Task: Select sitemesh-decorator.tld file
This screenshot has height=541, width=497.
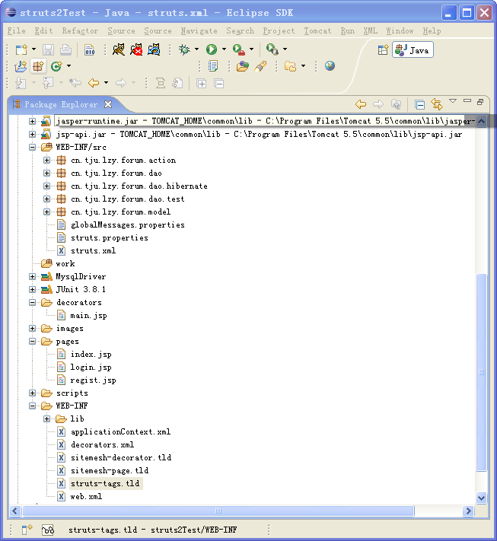Action: point(121,458)
